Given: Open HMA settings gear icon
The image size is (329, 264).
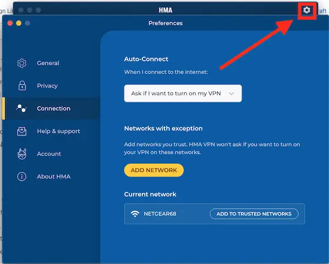Looking at the screenshot, I should [x=307, y=10].
